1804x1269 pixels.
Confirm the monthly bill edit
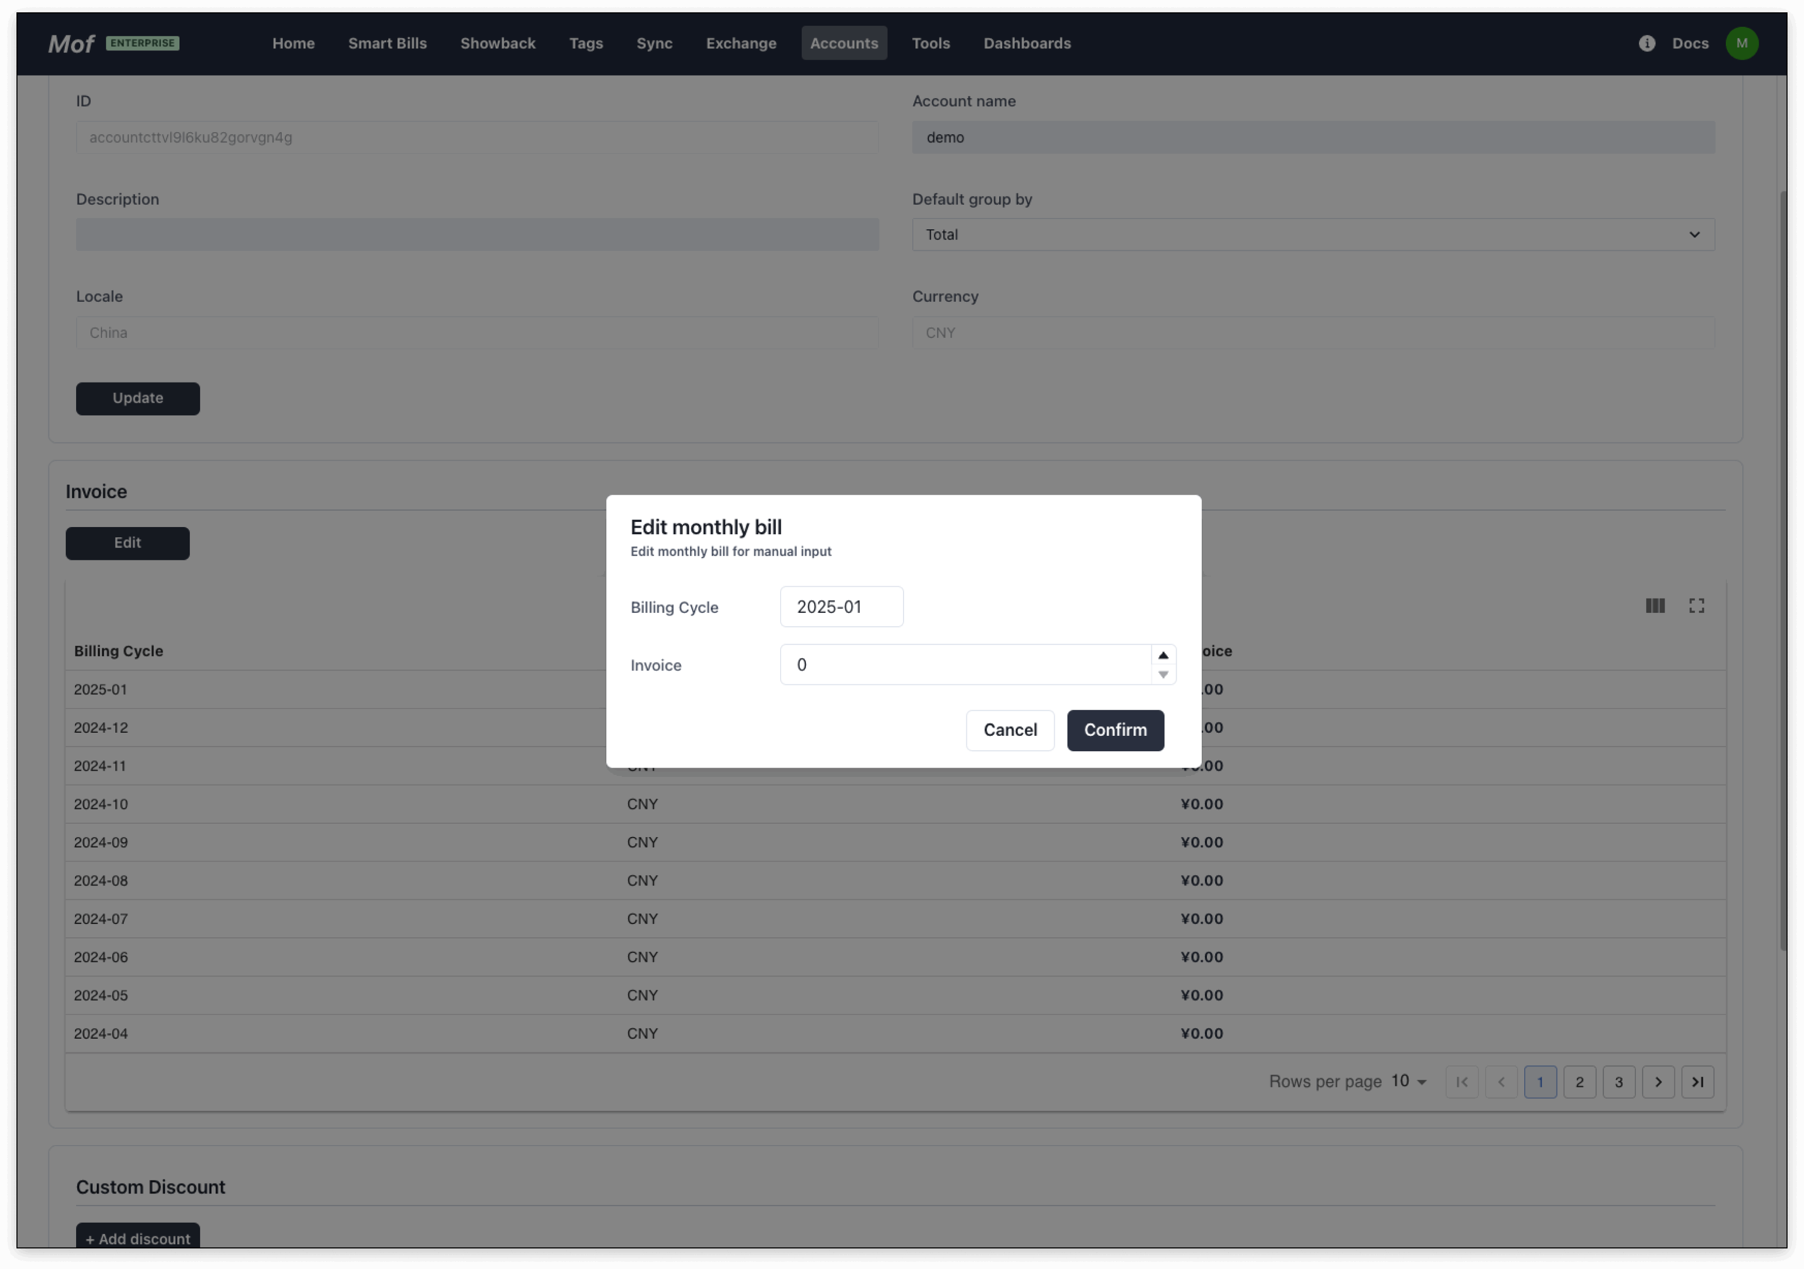click(x=1115, y=731)
